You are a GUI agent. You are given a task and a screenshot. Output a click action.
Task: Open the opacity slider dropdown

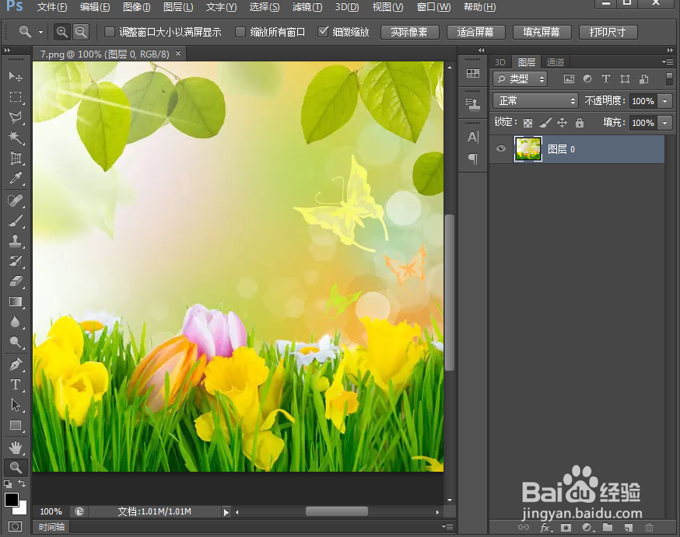click(664, 101)
